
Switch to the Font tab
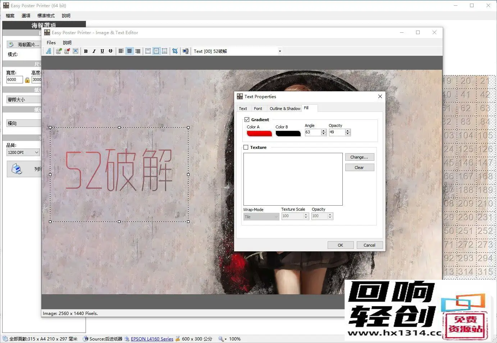(x=258, y=109)
